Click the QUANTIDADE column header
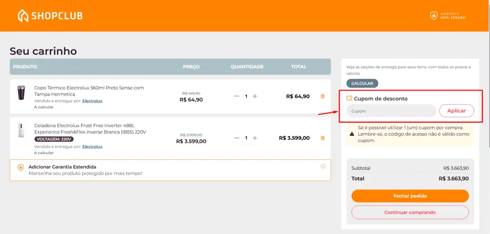 point(247,67)
